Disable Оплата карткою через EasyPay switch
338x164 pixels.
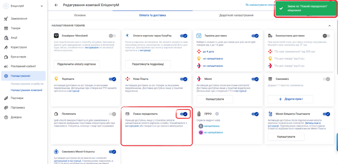[184, 36]
